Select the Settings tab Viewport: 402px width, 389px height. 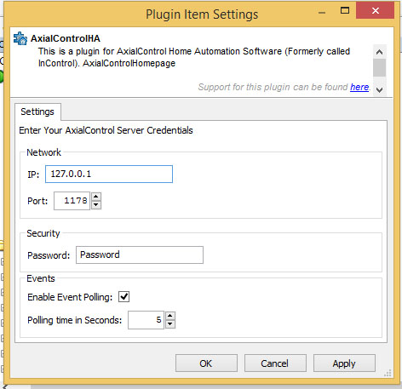click(37, 112)
